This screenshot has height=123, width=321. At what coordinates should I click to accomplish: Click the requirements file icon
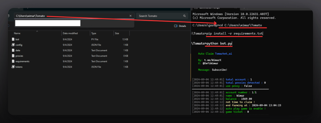(13, 61)
